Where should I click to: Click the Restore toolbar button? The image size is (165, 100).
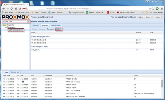(x=34, y=29)
